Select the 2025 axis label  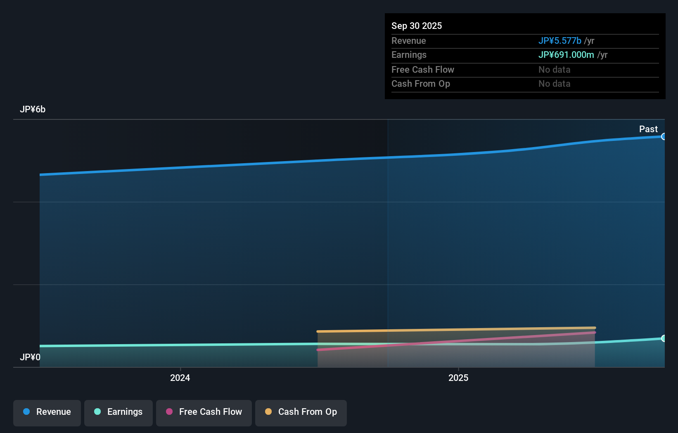pyautogui.click(x=458, y=378)
